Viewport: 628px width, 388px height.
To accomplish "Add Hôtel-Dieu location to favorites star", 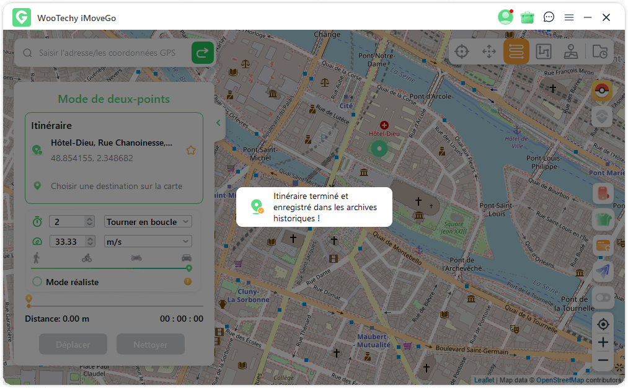I will tap(191, 150).
